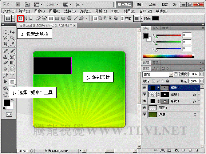Open the opacity 不透明度 slider arrow
The image size is (206, 154).
coord(201,74)
